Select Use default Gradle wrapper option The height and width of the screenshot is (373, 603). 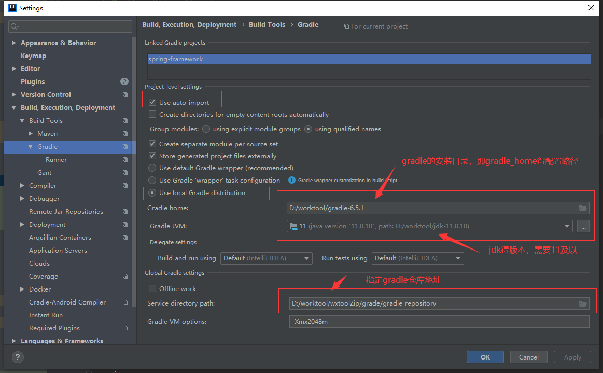152,168
